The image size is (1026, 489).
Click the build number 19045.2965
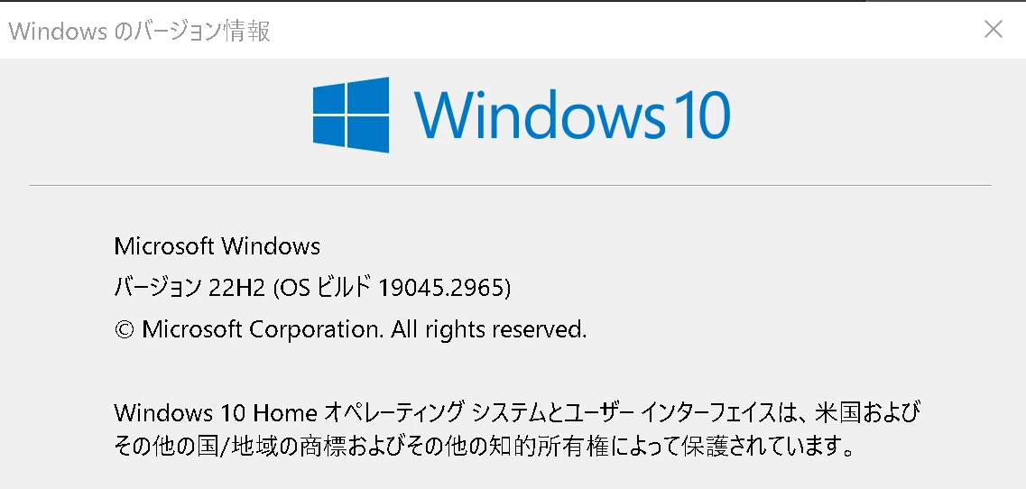pyautogui.click(x=441, y=288)
